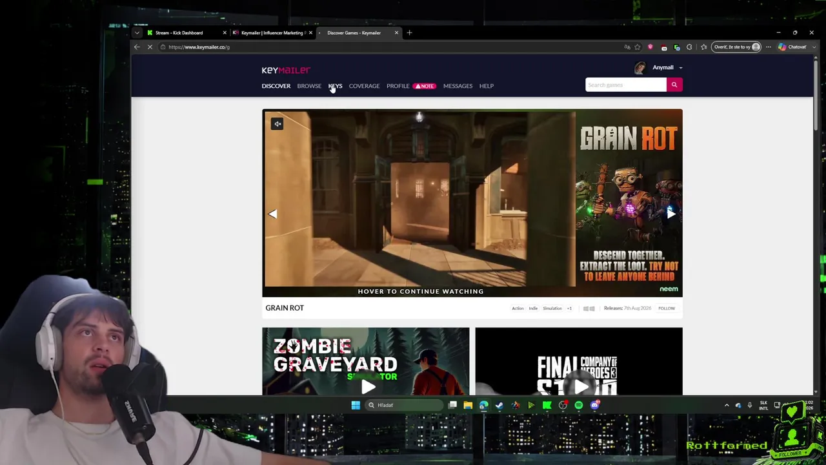Open the Profile menu item
Screen dimensions: 826x465
coord(398,86)
